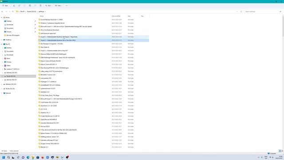Click the Delete trash can icon
This screenshot has height=160, width=284.
point(40,6)
